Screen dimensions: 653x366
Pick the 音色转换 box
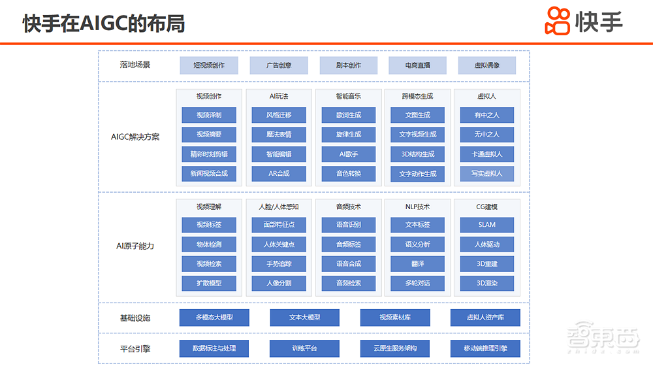349,174
